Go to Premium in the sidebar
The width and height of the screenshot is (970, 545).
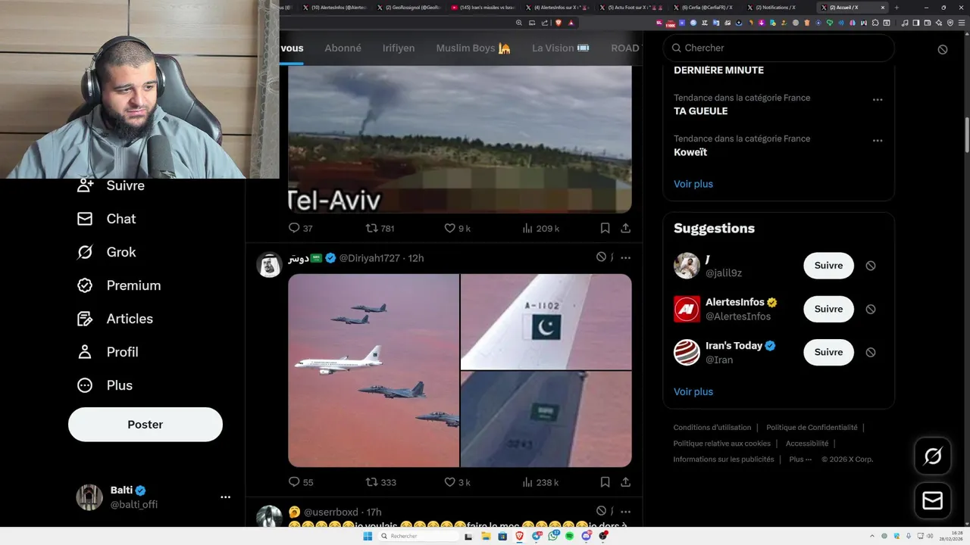119,285
